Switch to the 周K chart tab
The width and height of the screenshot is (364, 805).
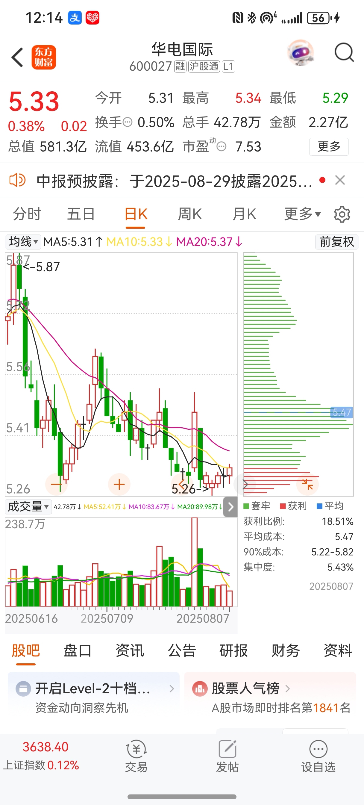coord(190,214)
